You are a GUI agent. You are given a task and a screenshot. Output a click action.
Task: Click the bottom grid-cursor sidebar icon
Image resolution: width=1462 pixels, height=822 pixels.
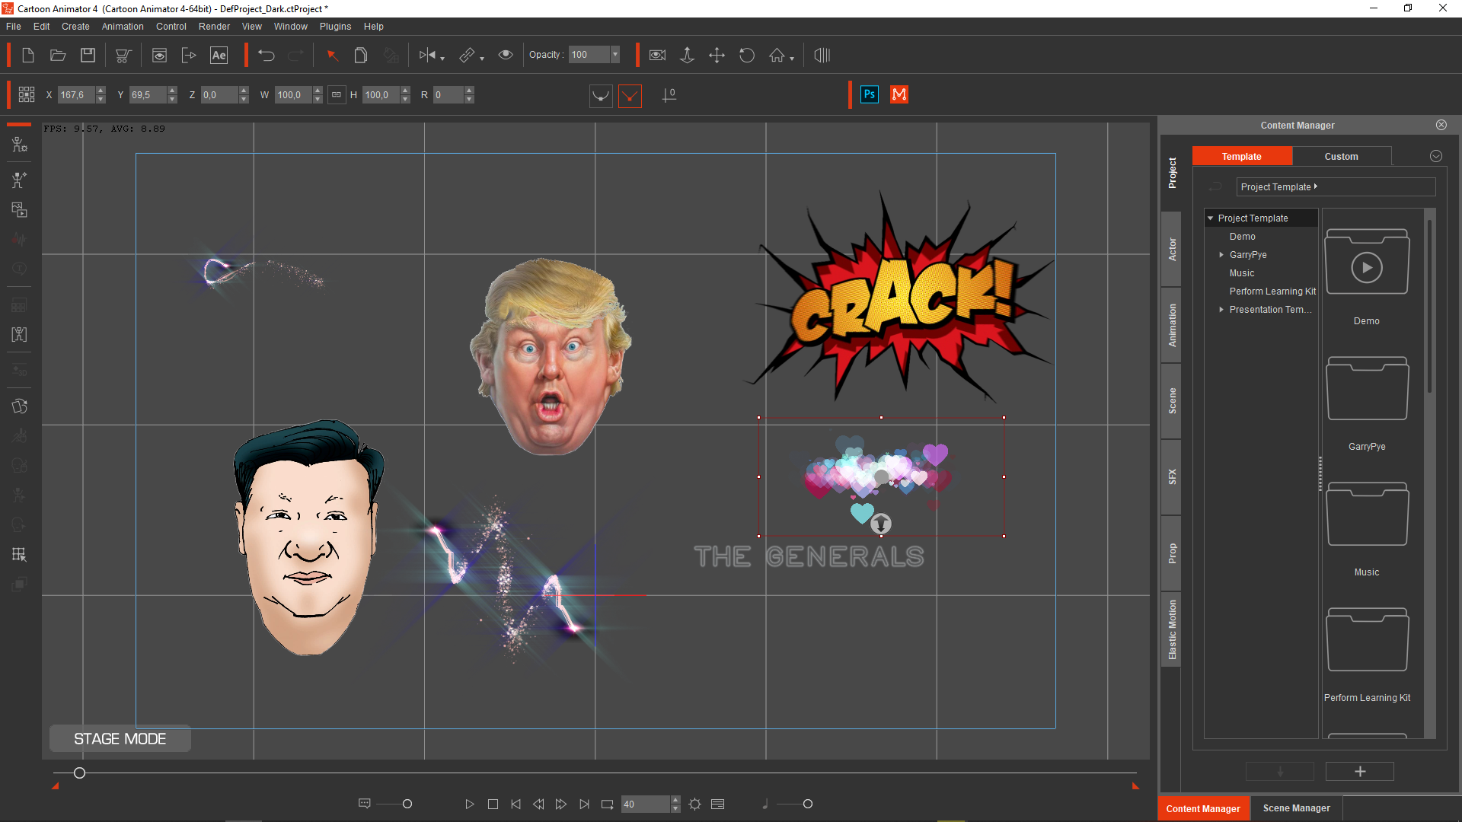pyautogui.click(x=20, y=554)
